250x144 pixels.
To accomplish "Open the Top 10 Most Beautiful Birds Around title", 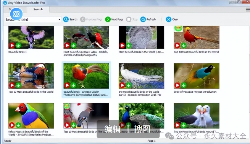I will (x=196, y=131).
